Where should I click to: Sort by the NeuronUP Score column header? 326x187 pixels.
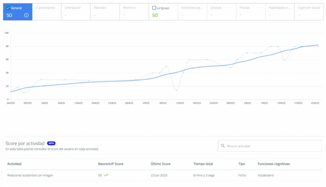(110, 164)
